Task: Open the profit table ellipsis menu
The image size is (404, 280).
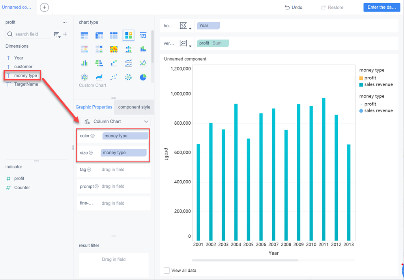Action: (x=65, y=22)
